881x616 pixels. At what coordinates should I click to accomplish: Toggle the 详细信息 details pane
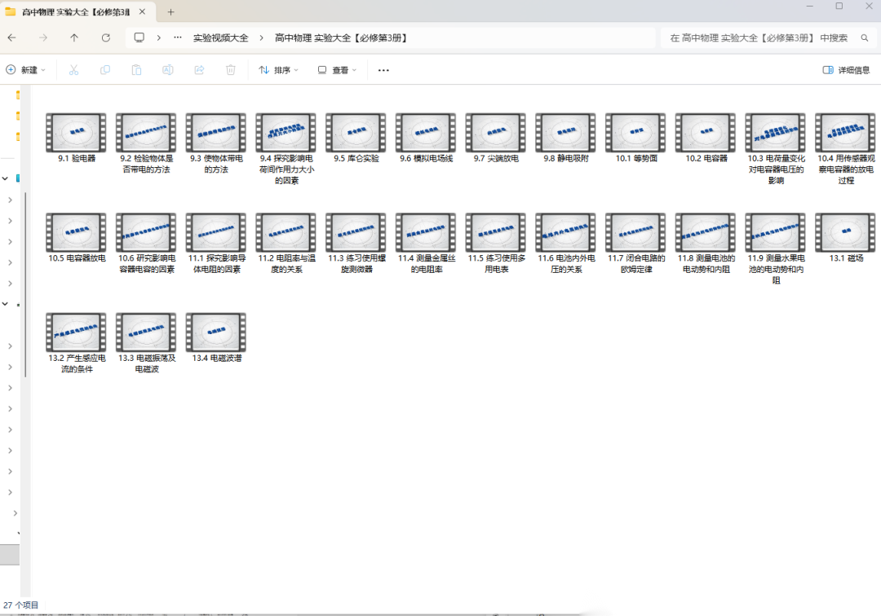[x=846, y=70]
